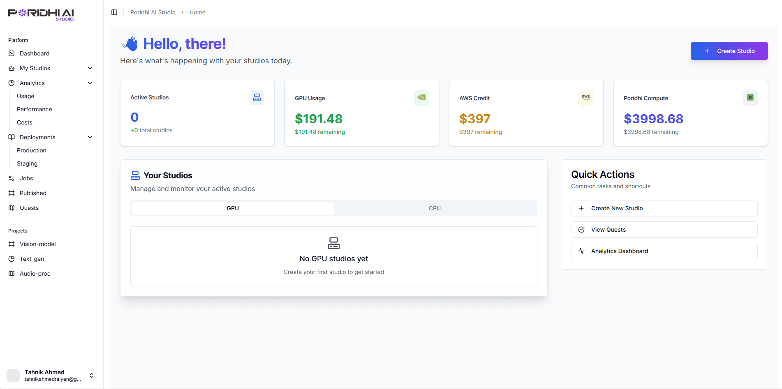Click the Poridhi AI Studio logo
This screenshot has width=782, height=389.
point(41,14)
